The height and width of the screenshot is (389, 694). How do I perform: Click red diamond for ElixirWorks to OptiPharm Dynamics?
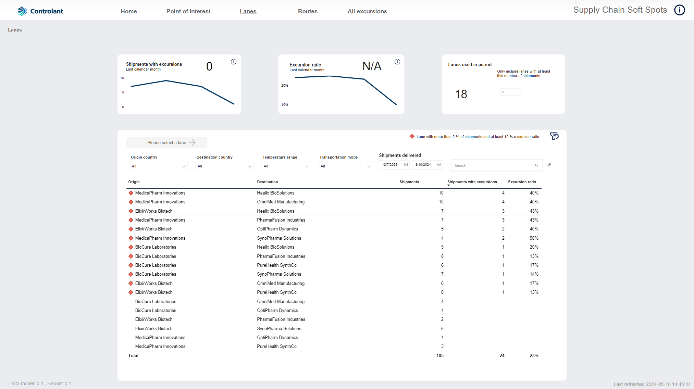point(131,229)
